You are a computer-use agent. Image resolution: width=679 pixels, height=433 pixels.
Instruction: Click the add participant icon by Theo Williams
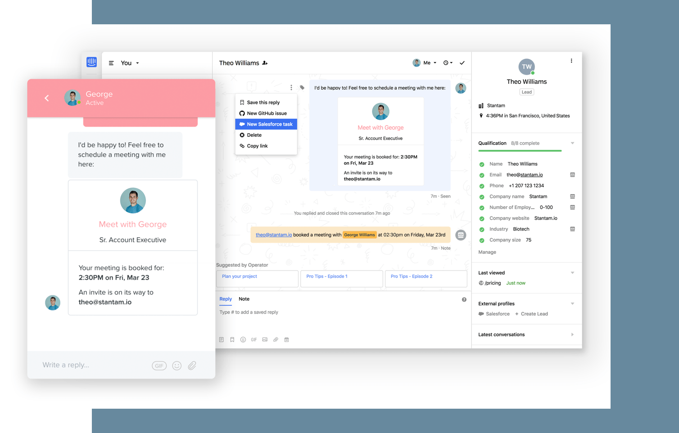pos(265,63)
